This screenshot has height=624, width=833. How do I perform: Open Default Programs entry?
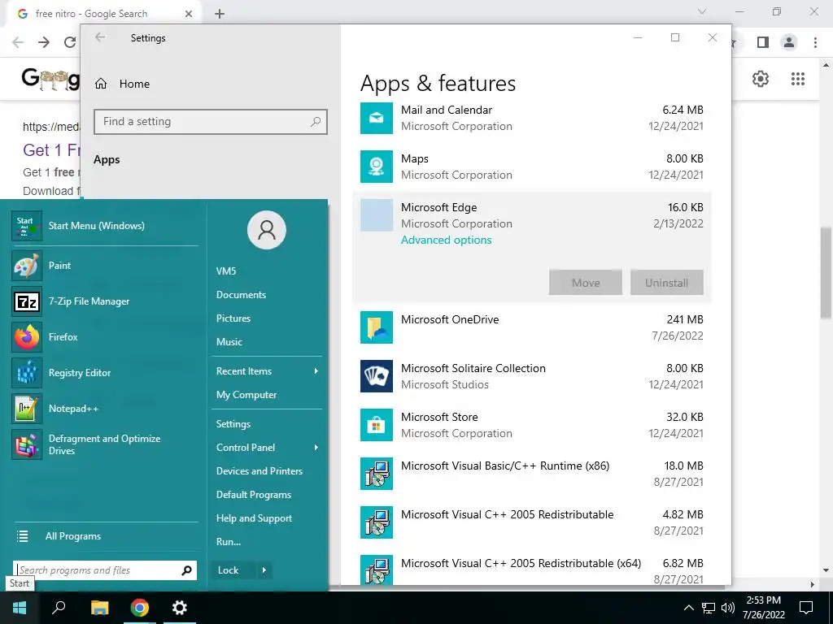[x=254, y=495]
